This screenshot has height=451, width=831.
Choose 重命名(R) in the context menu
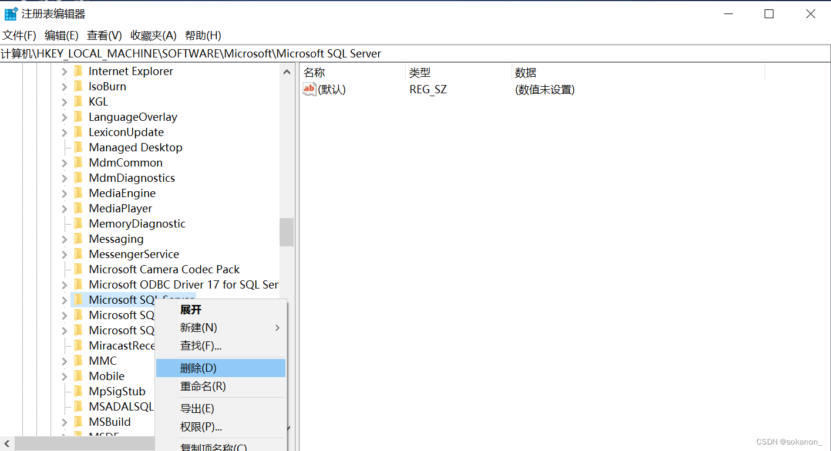tap(221, 386)
